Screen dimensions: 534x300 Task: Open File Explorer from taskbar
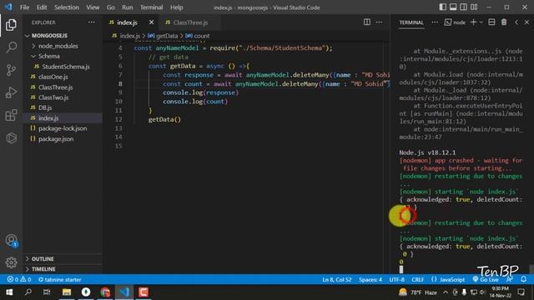67,292
